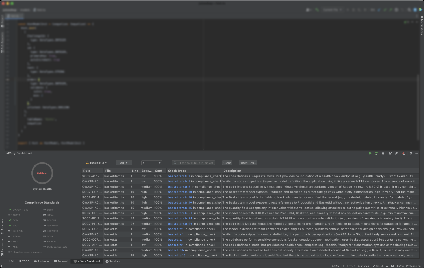
Task: Enable the GDPR compliance standard
Action: click(48, 210)
